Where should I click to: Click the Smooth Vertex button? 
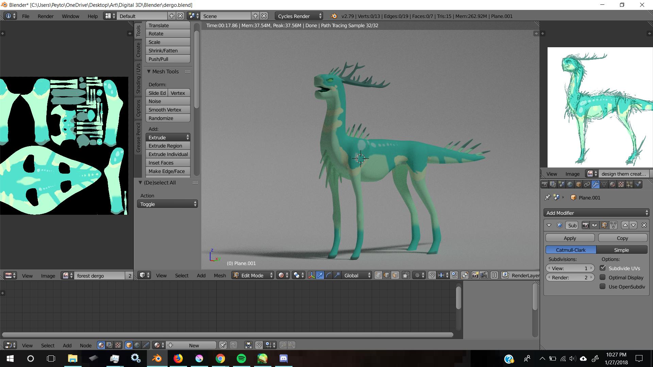point(168,109)
